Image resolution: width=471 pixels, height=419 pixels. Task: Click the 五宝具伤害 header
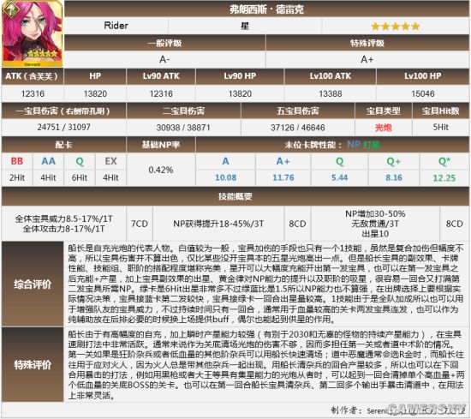pos(298,111)
